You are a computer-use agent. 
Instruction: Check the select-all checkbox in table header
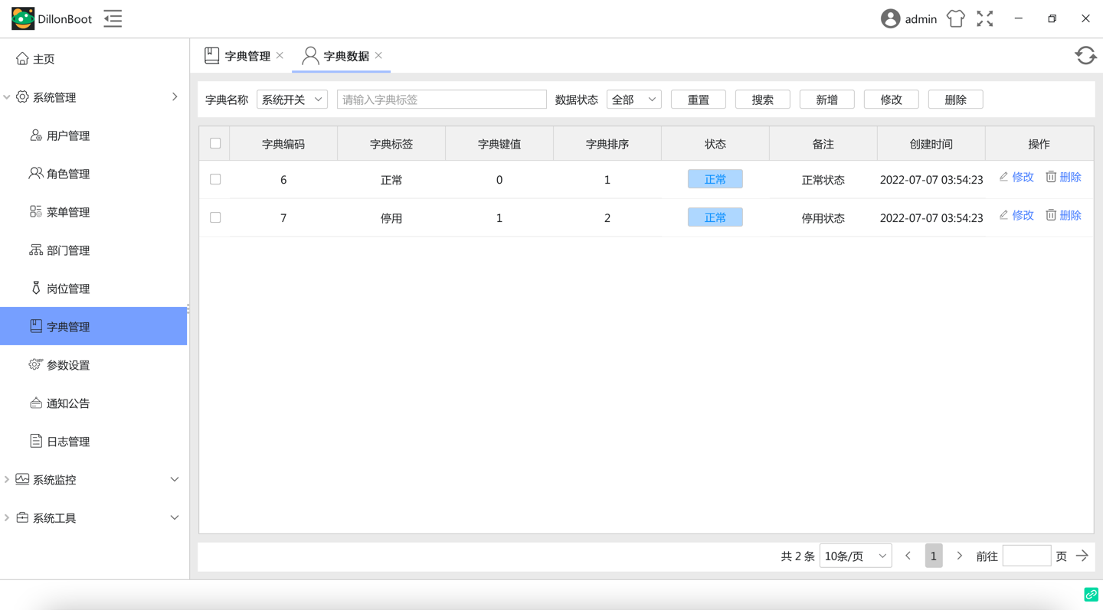pyautogui.click(x=215, y=143)
